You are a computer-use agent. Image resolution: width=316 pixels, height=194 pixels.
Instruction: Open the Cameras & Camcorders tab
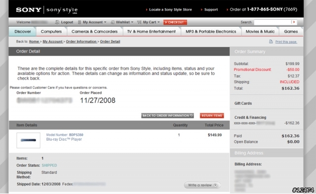[x=94, y=32]
